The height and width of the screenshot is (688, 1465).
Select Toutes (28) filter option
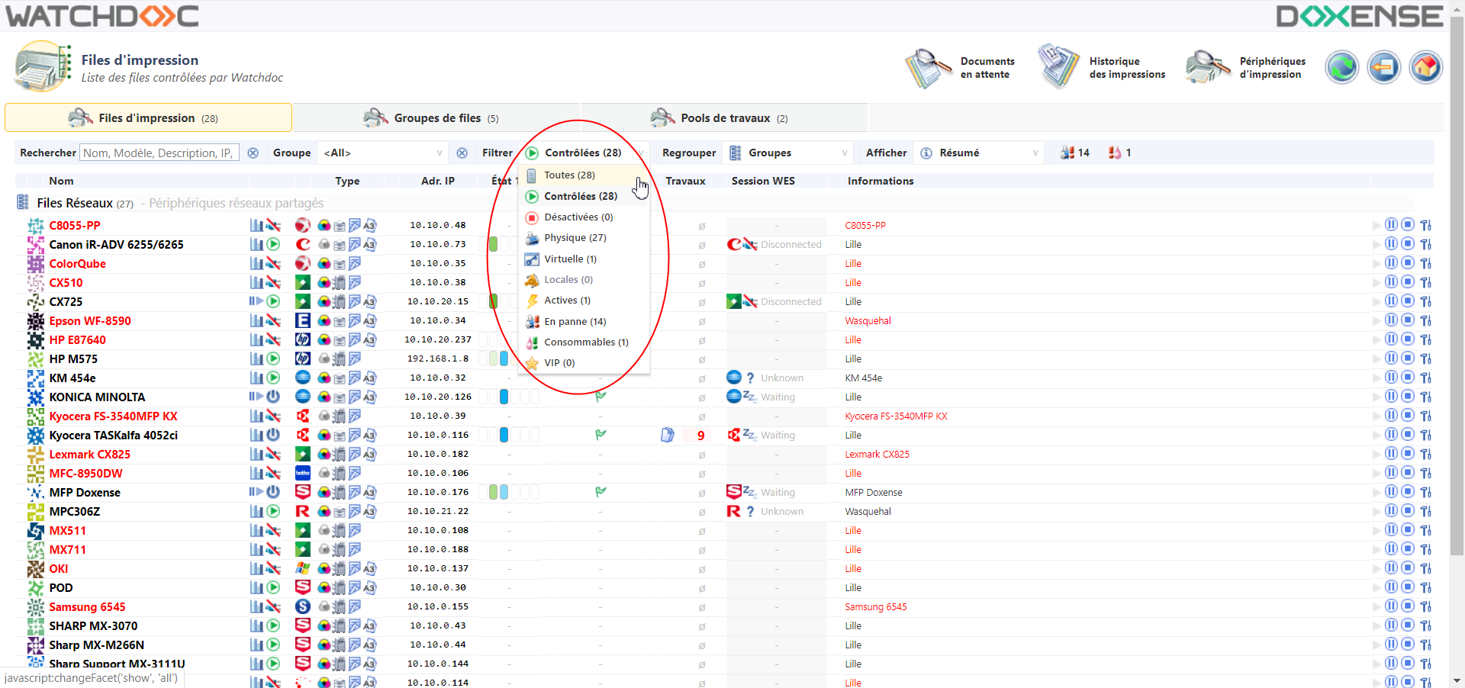[x=584, y=175]
